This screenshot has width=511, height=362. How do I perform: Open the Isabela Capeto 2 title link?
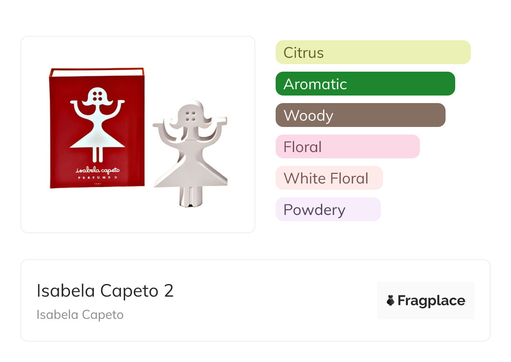coord(105,291)
